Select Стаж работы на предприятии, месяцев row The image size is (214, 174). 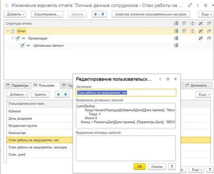point(40,147)
